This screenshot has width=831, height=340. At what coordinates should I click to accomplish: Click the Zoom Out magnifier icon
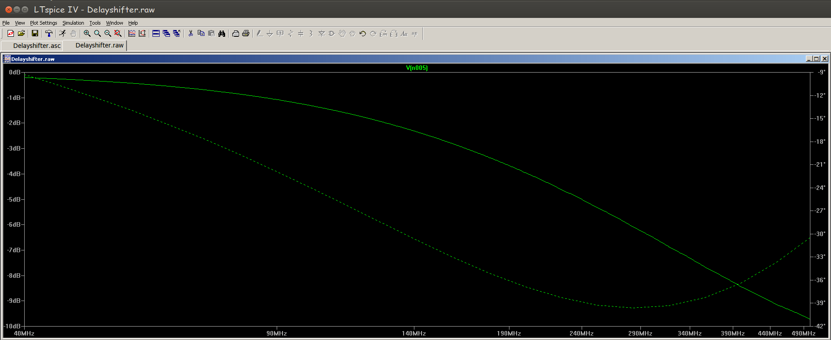pos(108,34)
